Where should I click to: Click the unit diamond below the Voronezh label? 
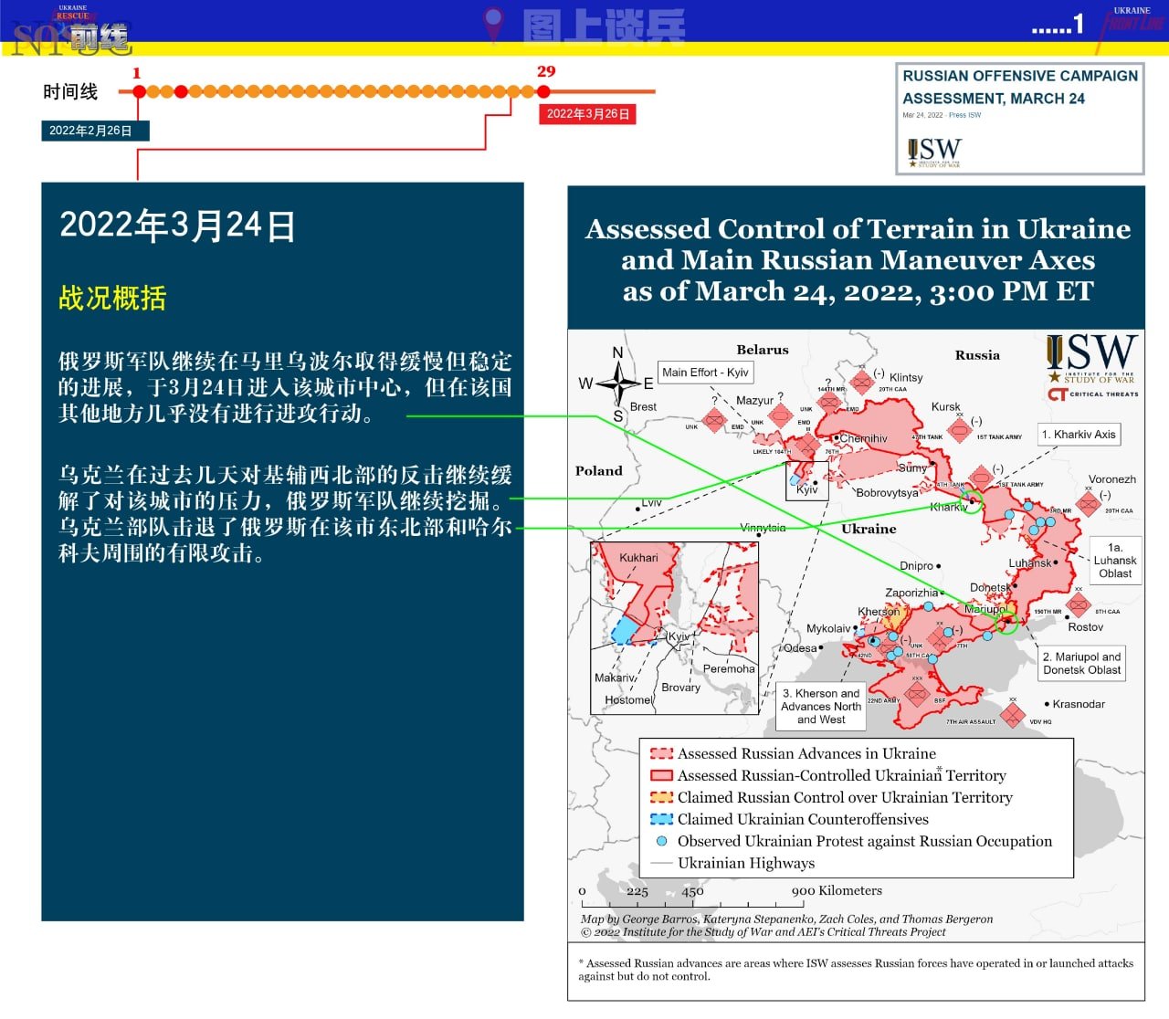point(1088,504)
